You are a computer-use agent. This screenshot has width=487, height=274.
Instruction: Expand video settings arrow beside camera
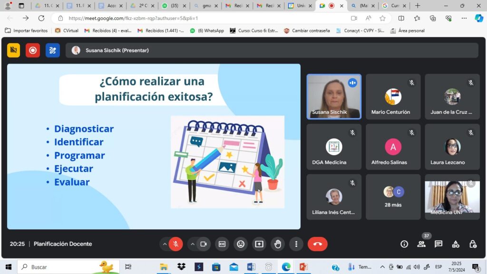coord(193,244)
